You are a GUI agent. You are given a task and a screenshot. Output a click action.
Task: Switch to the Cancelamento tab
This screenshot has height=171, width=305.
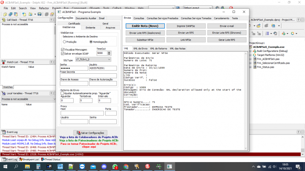coord(222,18)
